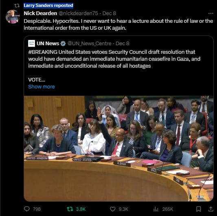The height and width of the screenshot is (216, 217).
Task: Open the three-dot more options menu
Action: point(210,13)
